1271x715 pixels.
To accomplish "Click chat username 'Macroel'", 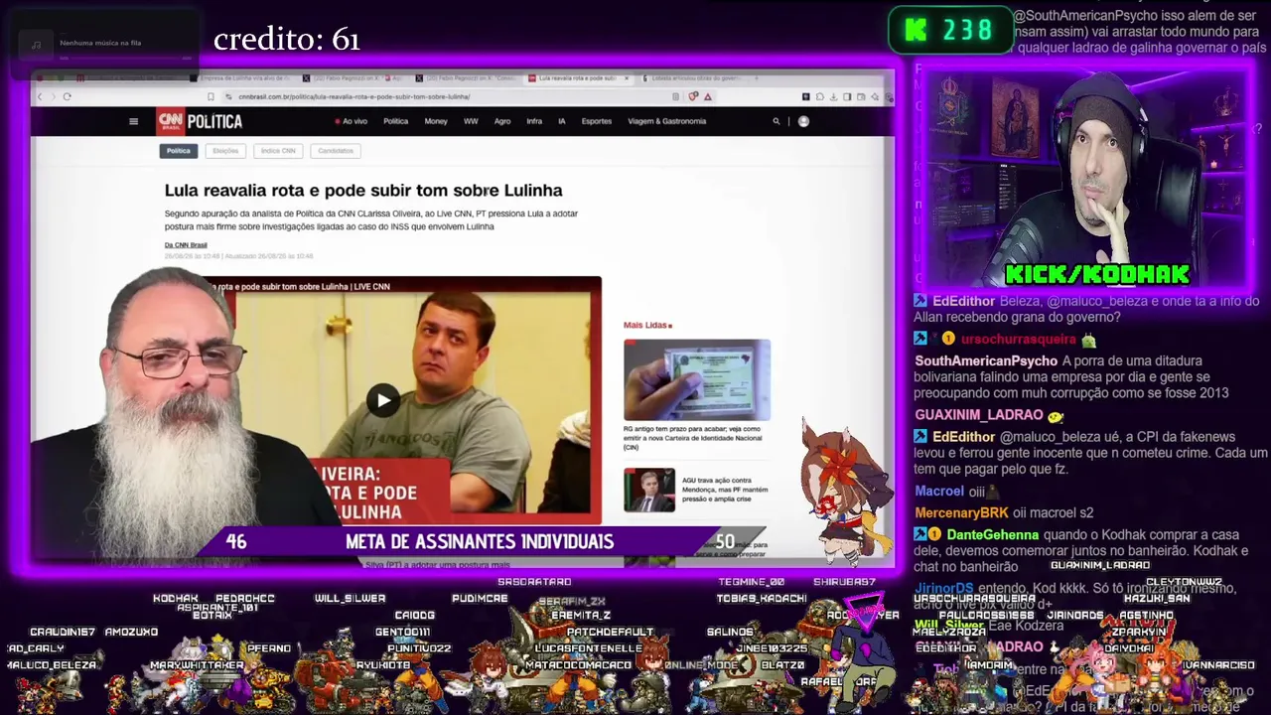I will pos(939,491).
